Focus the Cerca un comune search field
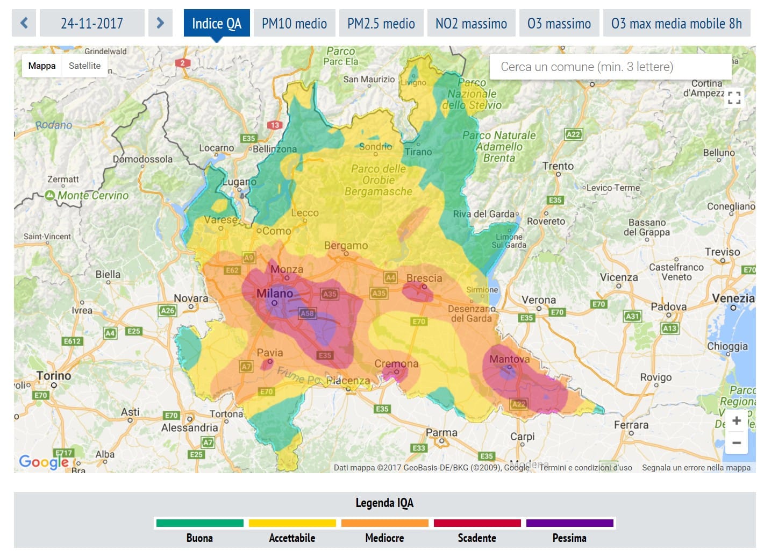Screen dimensions: 764x557 (x=610, y=67)
